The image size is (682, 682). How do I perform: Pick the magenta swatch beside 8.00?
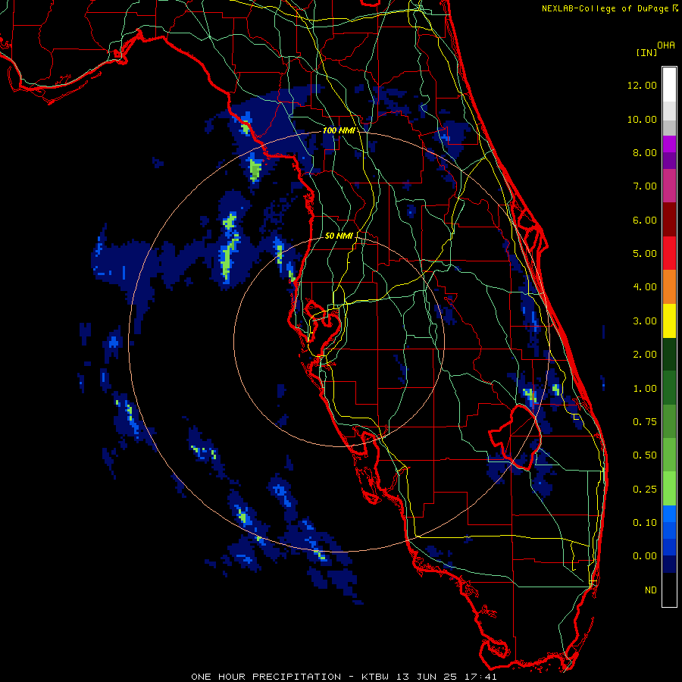(669, 144)
